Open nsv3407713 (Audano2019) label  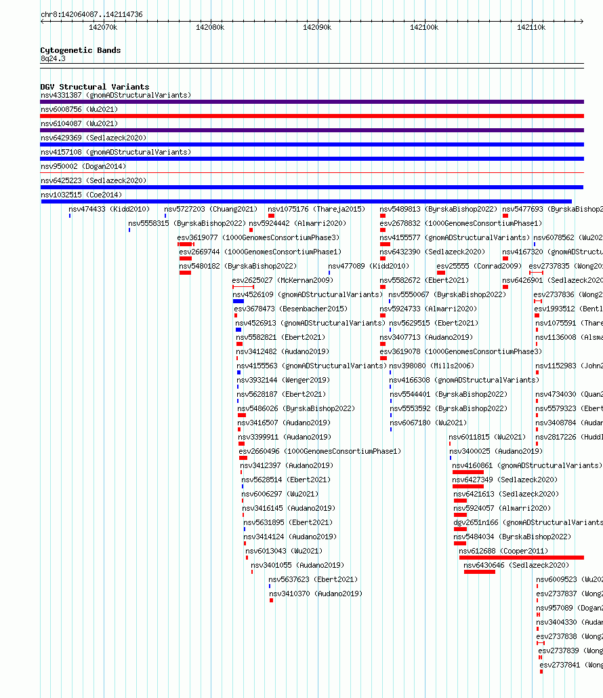pos(426,337)
